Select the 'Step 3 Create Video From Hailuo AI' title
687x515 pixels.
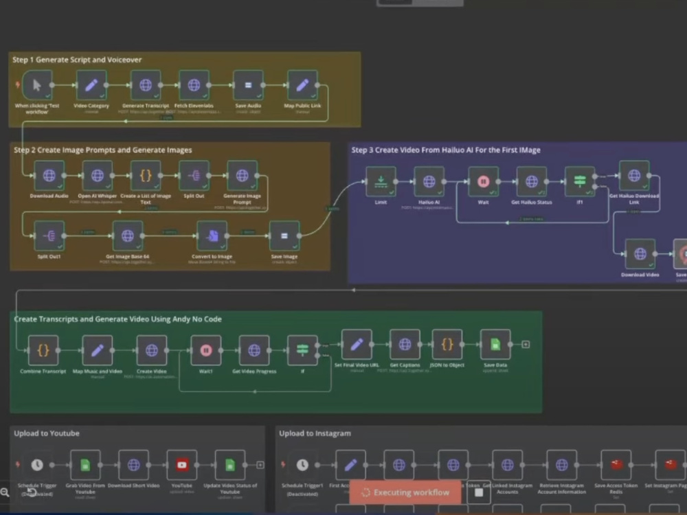446,150
